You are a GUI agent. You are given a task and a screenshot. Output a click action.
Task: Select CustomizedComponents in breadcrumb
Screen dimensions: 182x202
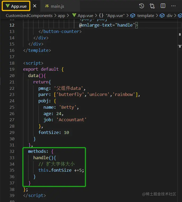click(29, 16)
